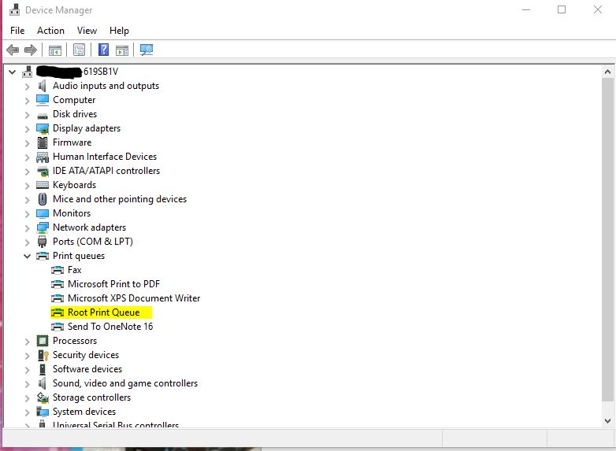Open the View menu

[87, 31]
